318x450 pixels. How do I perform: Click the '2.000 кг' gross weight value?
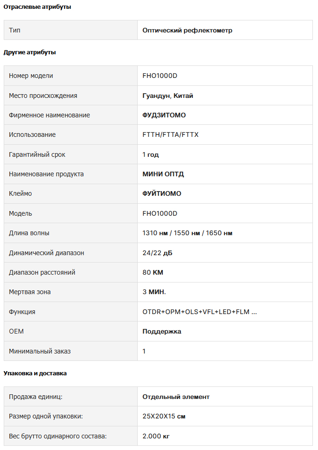(156, 436)
